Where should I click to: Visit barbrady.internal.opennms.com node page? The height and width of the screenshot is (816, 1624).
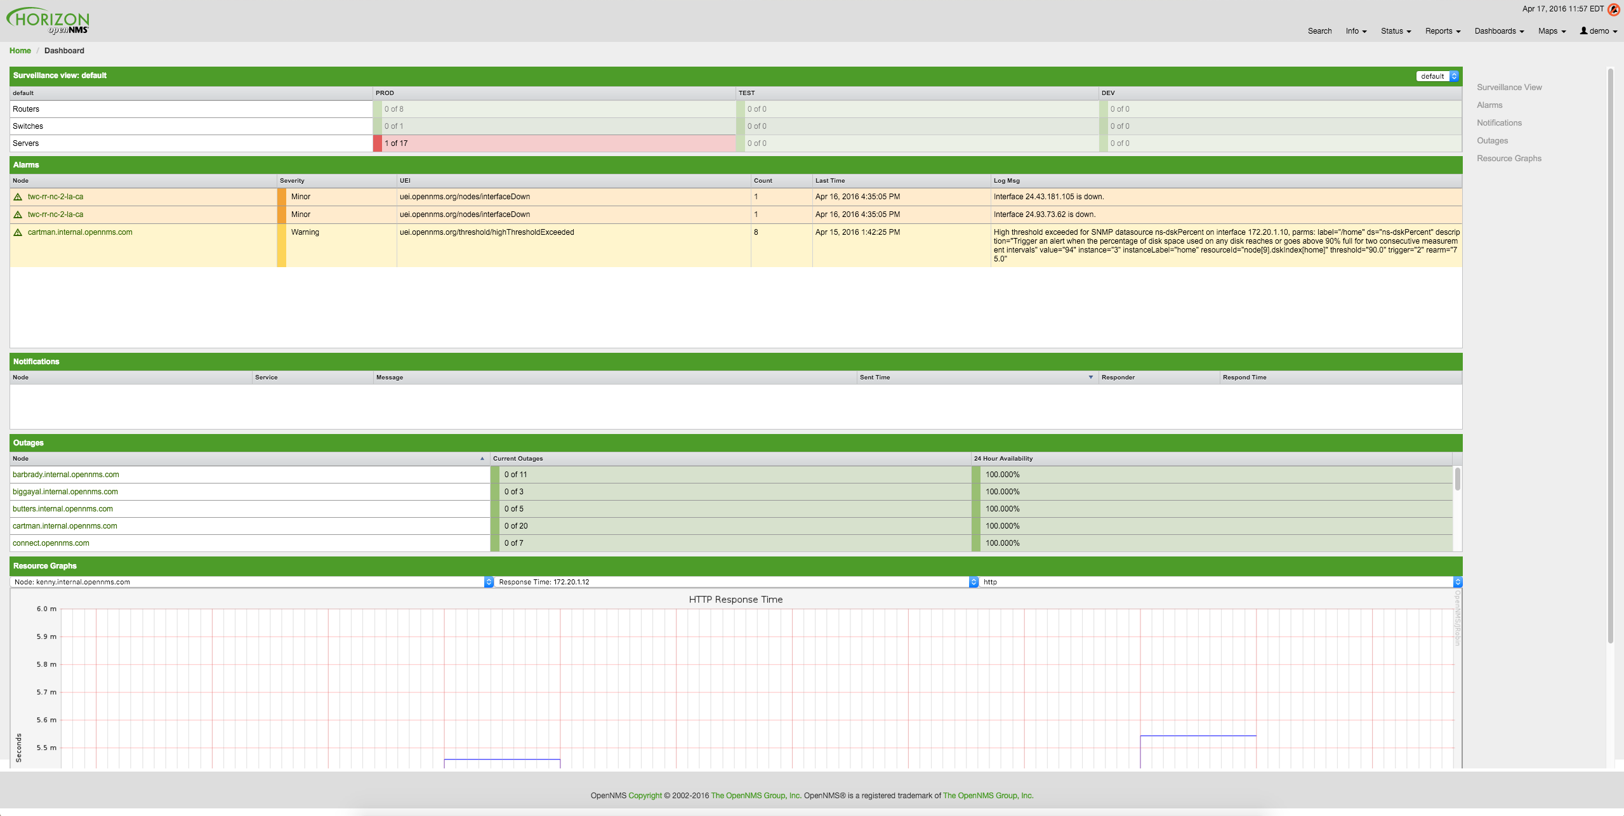pos(65,474)
